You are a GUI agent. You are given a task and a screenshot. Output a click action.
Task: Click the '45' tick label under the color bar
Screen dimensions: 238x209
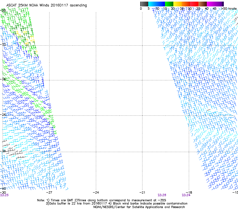coord(215,9)
